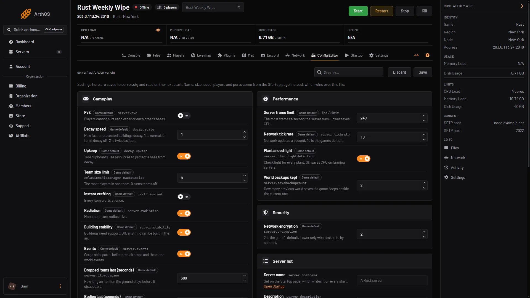Switch to the Plugins tab
Viewport: 530px width, 298px height.
click(x=226, y=55)
